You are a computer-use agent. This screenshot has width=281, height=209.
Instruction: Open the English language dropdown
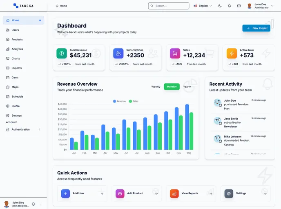[203, 6]
